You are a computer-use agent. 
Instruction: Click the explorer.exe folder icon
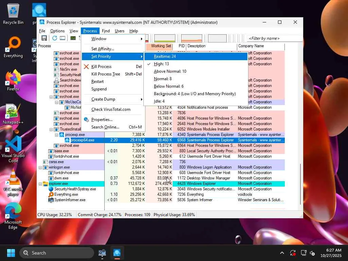coord(46,184)
